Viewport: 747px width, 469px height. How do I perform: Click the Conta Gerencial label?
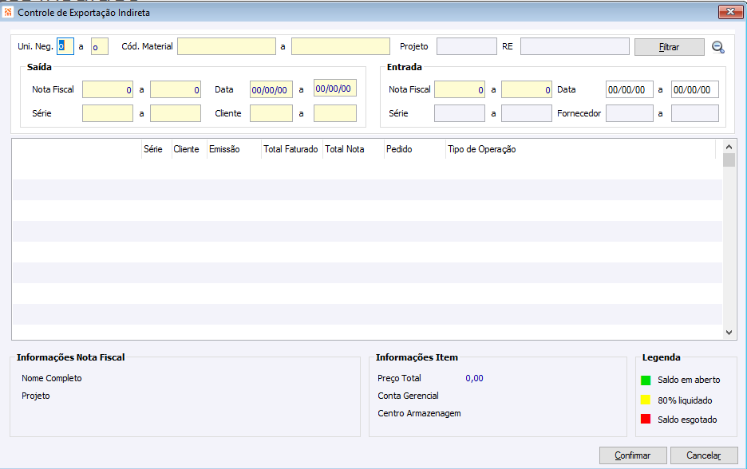(x=408, y=396)
